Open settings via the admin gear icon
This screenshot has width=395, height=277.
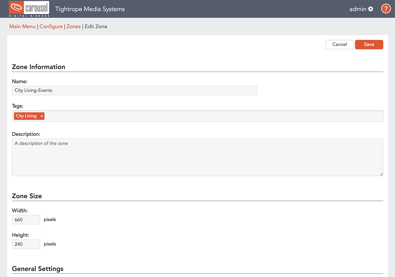tap(371, 9)
